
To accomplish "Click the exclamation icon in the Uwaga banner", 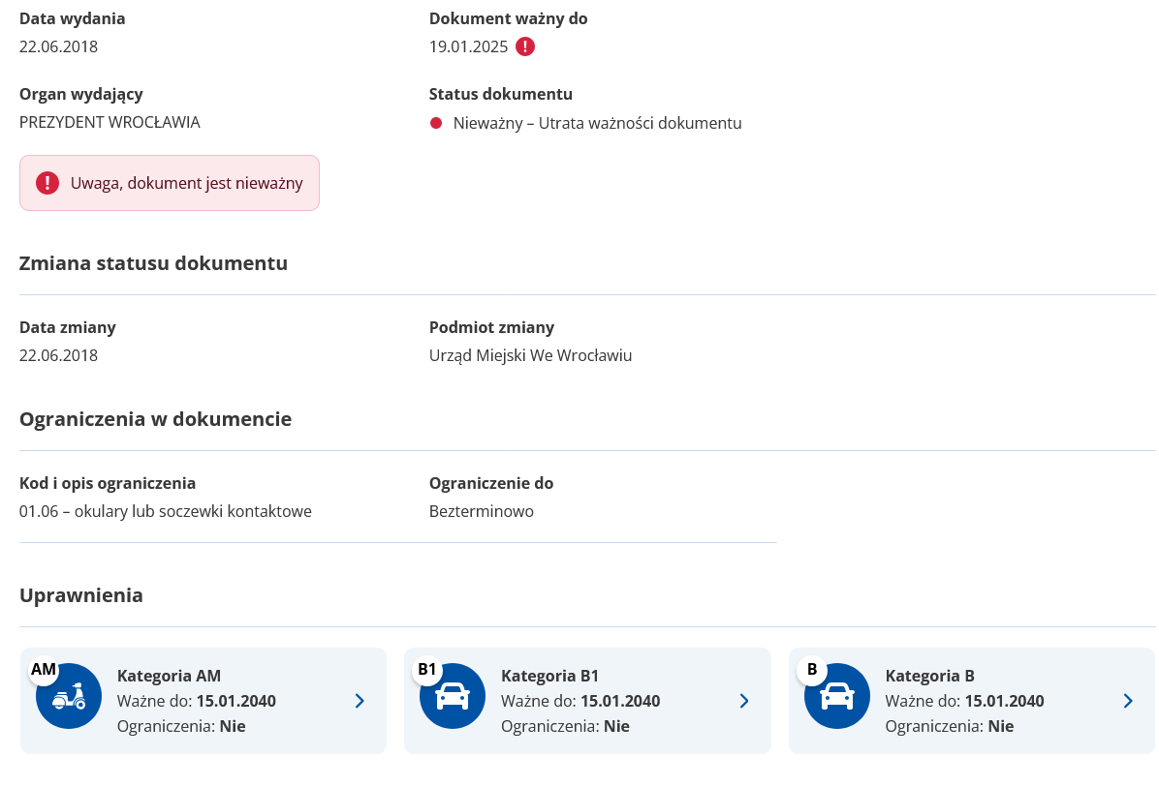I will pos(47,183).
